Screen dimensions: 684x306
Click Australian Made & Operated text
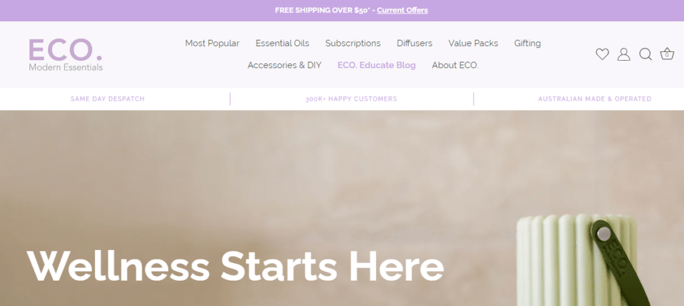594,99
